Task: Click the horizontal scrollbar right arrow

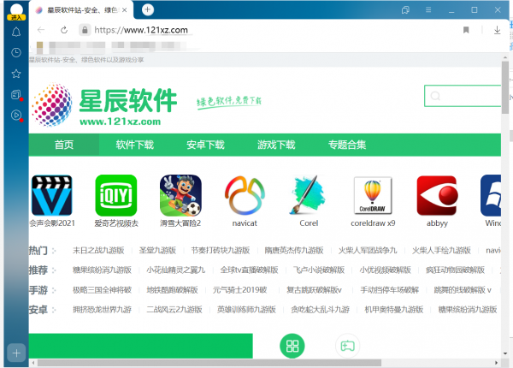Action: (x=497, y=363)
